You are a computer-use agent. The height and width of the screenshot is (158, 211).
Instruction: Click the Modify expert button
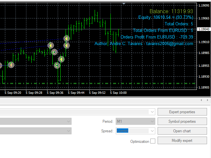click(x=182, y=141)
